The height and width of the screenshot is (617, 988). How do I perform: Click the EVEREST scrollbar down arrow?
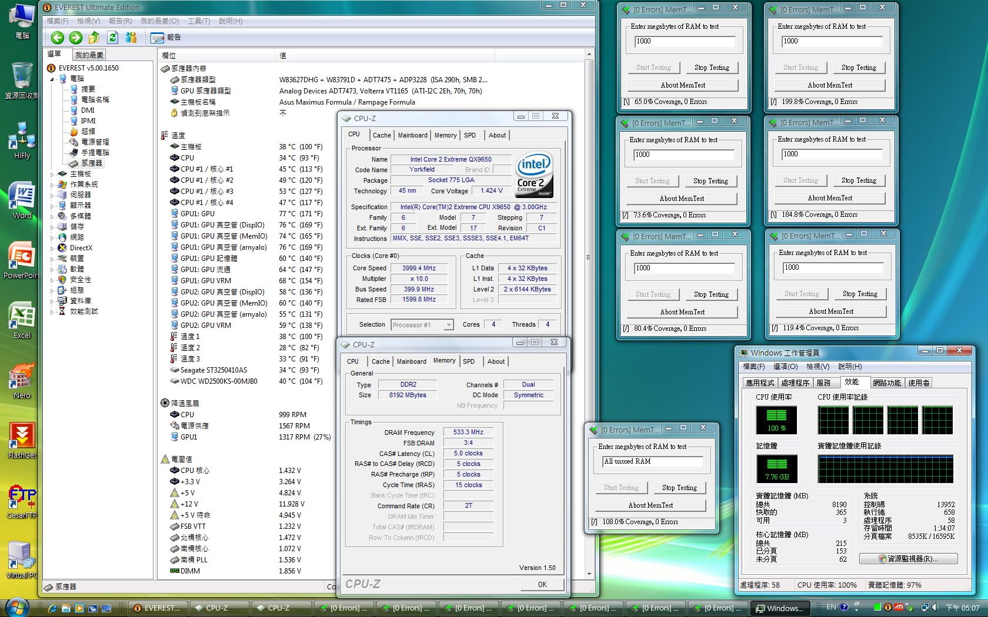coord(589,574)
